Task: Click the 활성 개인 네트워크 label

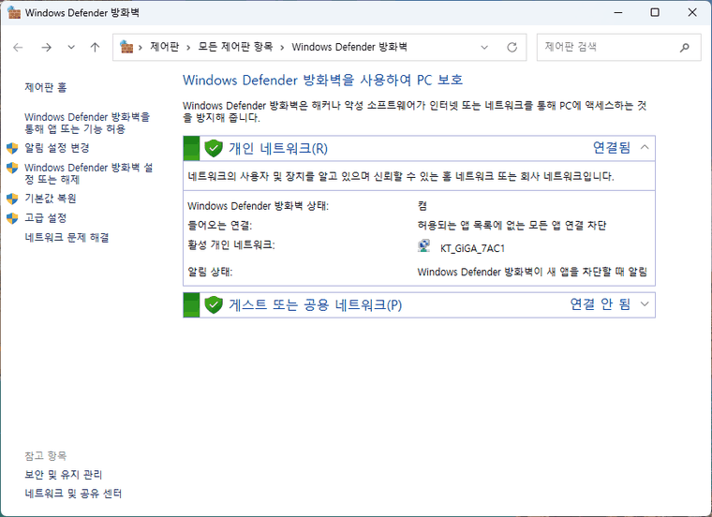Action: tap(231, 245)
